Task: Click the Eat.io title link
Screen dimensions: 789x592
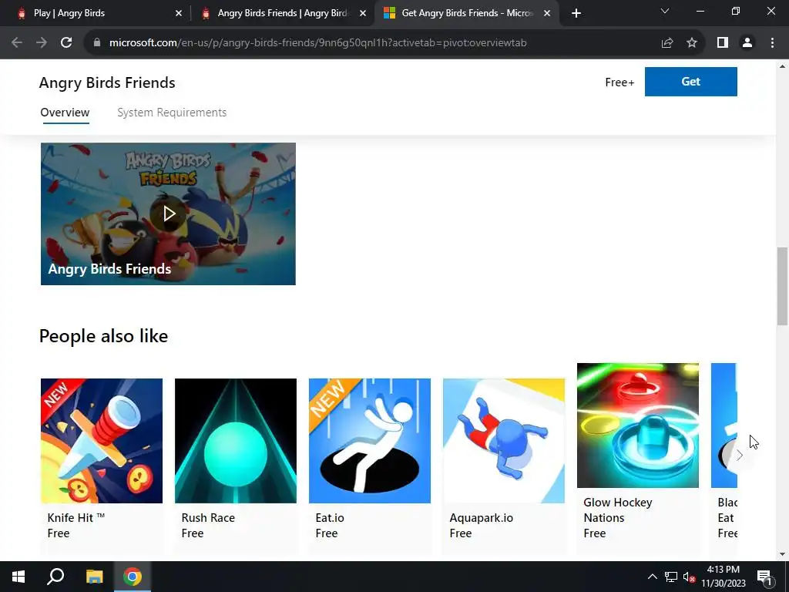Action: [330, 517]
